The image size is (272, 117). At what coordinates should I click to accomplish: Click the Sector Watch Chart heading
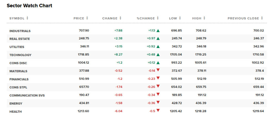click(x=29, y=6)
